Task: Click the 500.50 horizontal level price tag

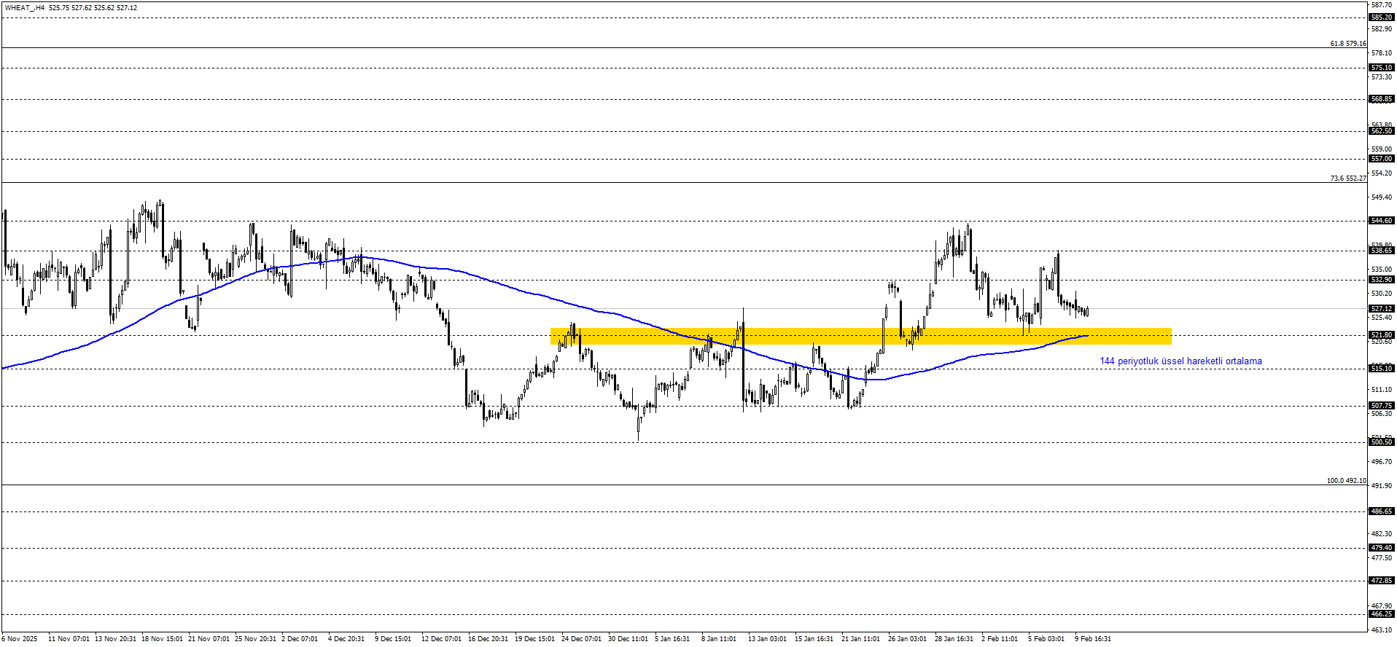Action: (x=1382, y=442)
